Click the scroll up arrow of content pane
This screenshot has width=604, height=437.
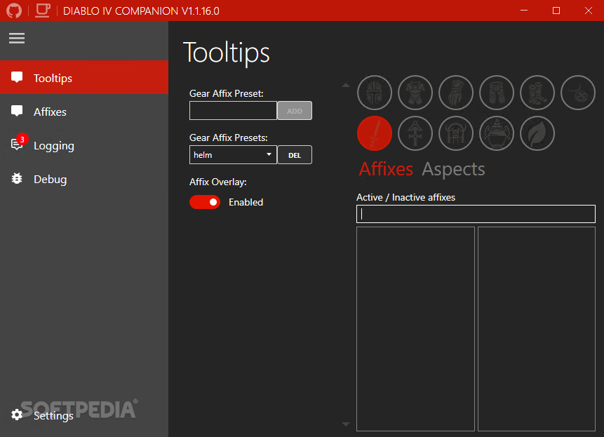point(346,85)
